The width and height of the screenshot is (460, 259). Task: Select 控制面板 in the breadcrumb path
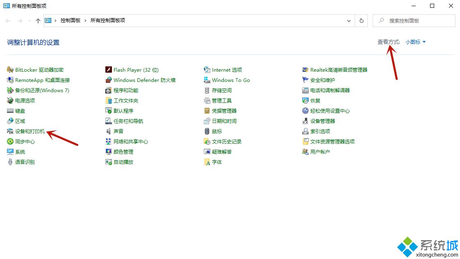[x=71, y=20]
